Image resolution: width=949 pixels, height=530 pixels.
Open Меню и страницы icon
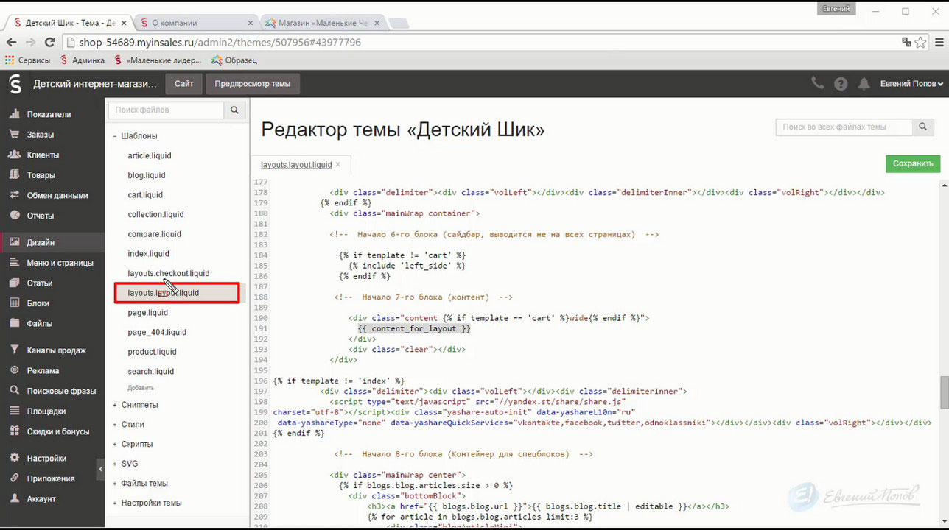pyautogui.click(x=13, y=263)
